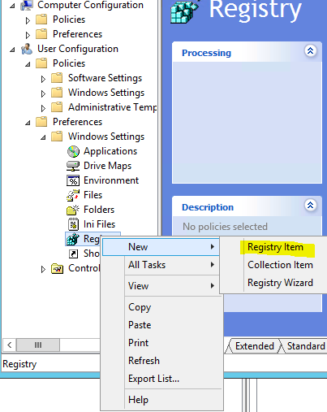Image resolution: width=327 pixels, height=412 pixels.
Task: Click the left arrow of horizontal scrollbar
Action: click(x=10, y=345)
